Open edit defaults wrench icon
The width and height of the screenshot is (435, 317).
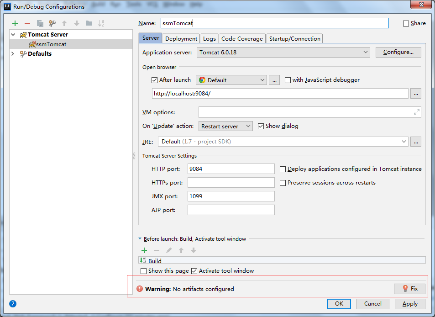(x=52, y=23)
